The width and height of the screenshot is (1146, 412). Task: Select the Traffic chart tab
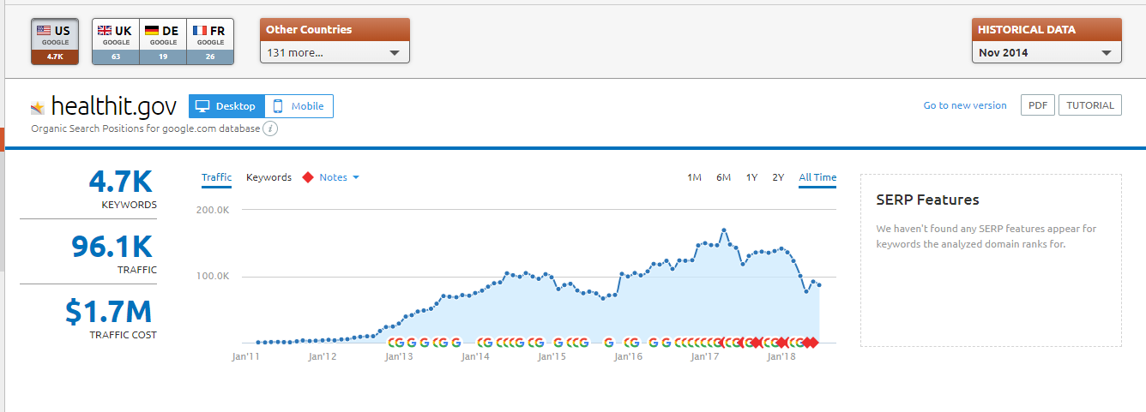coord(217,177)
